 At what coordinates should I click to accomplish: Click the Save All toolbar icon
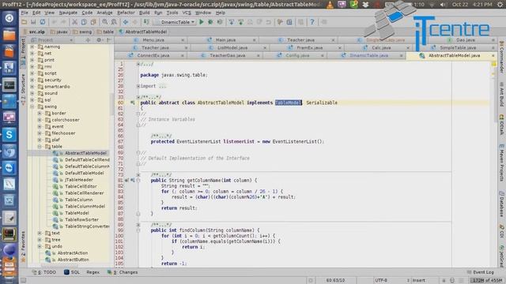pyautogui.click(x=33, y=22)
